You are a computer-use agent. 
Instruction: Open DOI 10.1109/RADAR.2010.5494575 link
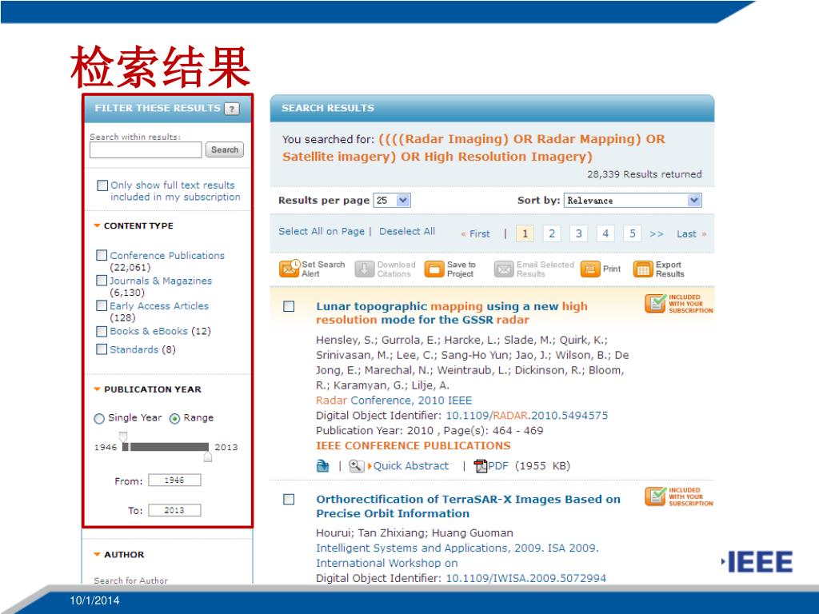click(527, 416)
